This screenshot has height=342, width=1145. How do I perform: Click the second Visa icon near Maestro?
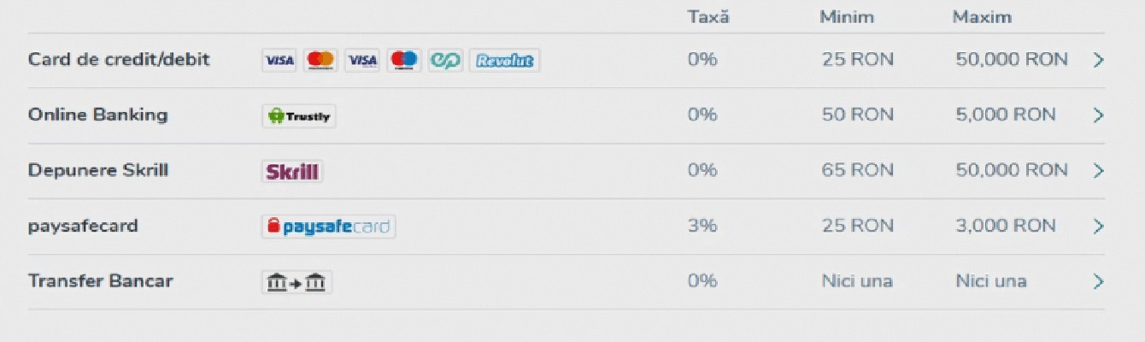362,60
